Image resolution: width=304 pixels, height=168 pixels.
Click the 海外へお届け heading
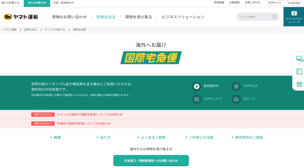pyautogui.click(x=151, y=45)
